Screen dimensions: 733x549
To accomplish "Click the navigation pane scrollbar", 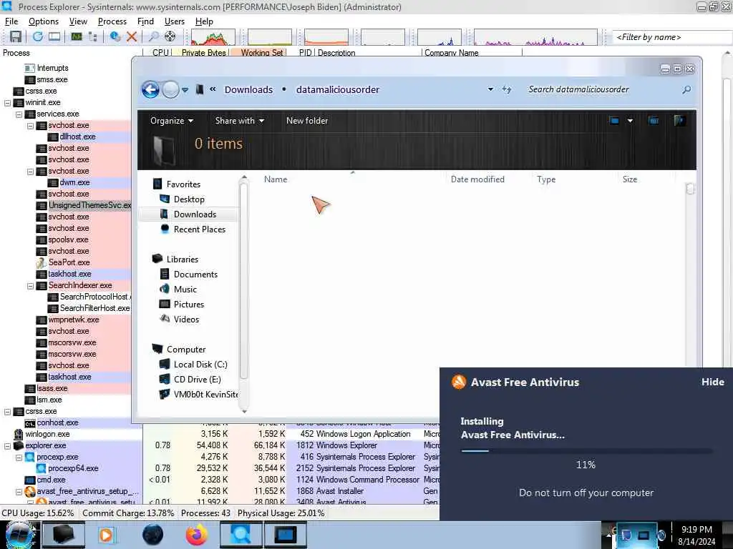I will click(x=243, y=280).
